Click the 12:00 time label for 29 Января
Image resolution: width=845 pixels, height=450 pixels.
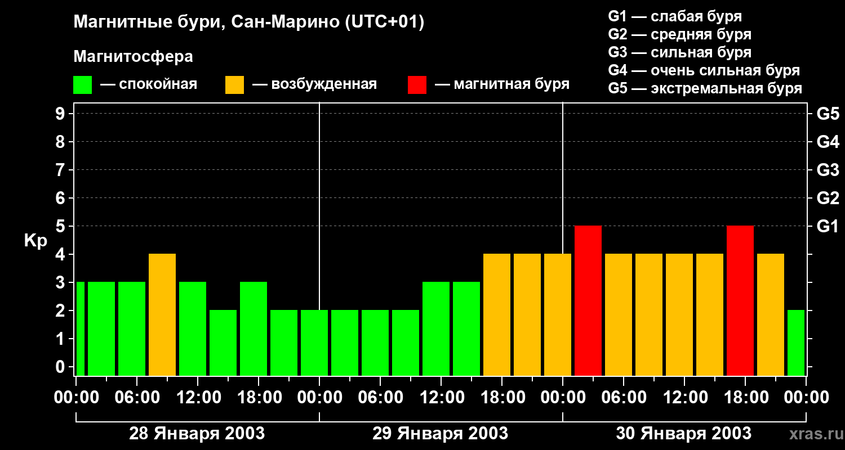coord(441,397)
